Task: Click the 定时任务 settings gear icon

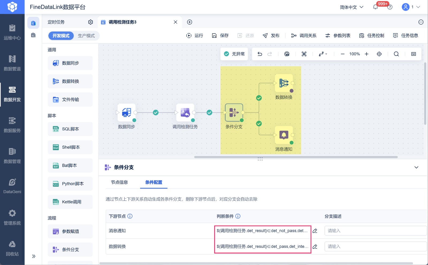Action: [91, 22]
